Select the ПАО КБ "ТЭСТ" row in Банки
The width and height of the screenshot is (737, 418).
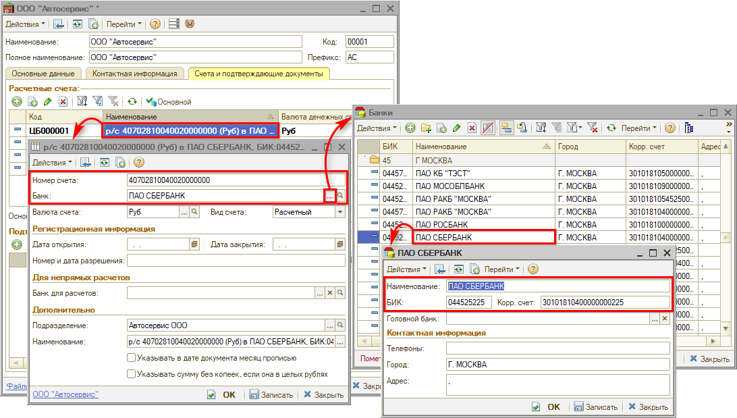coord(539,174)
